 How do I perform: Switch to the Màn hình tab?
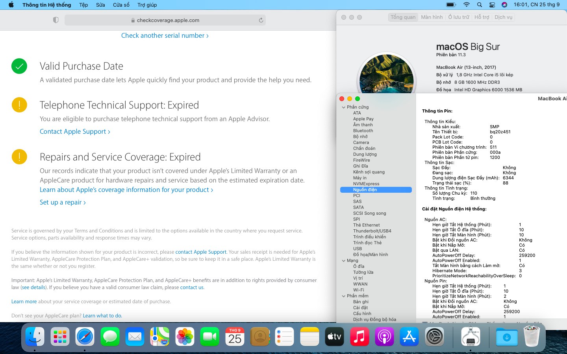pos(432,17)
